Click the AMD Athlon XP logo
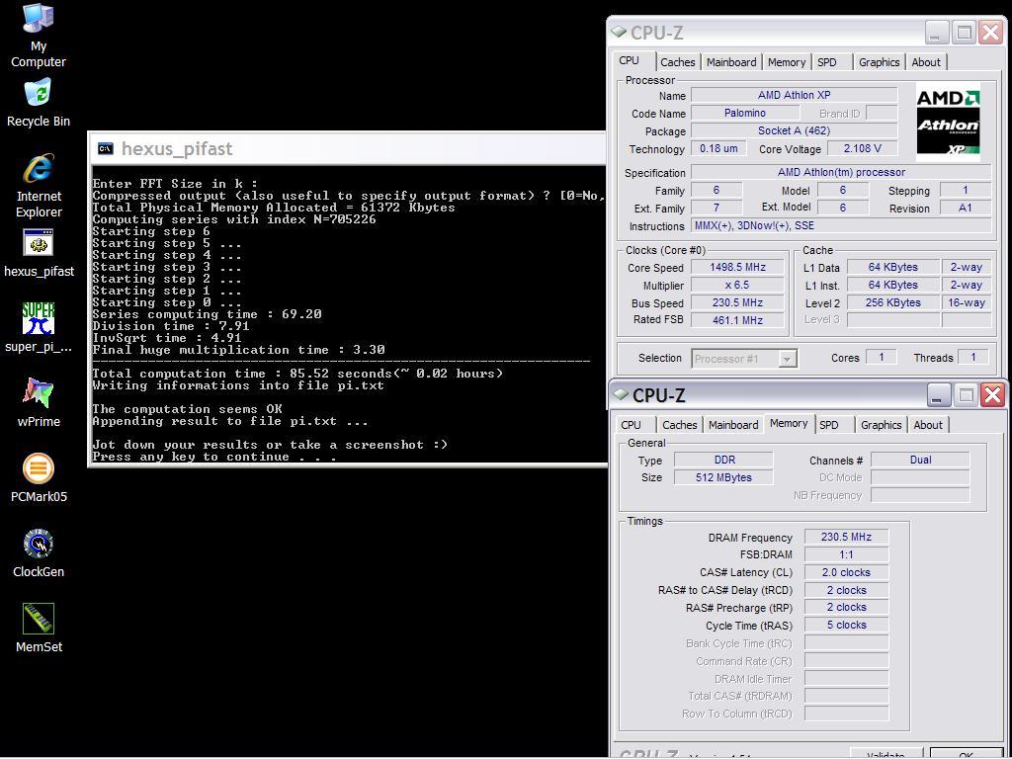The height and width of the screenshot is (759, 1012). (x=948, y=123)
